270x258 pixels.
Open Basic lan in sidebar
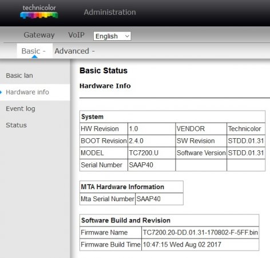19,76
